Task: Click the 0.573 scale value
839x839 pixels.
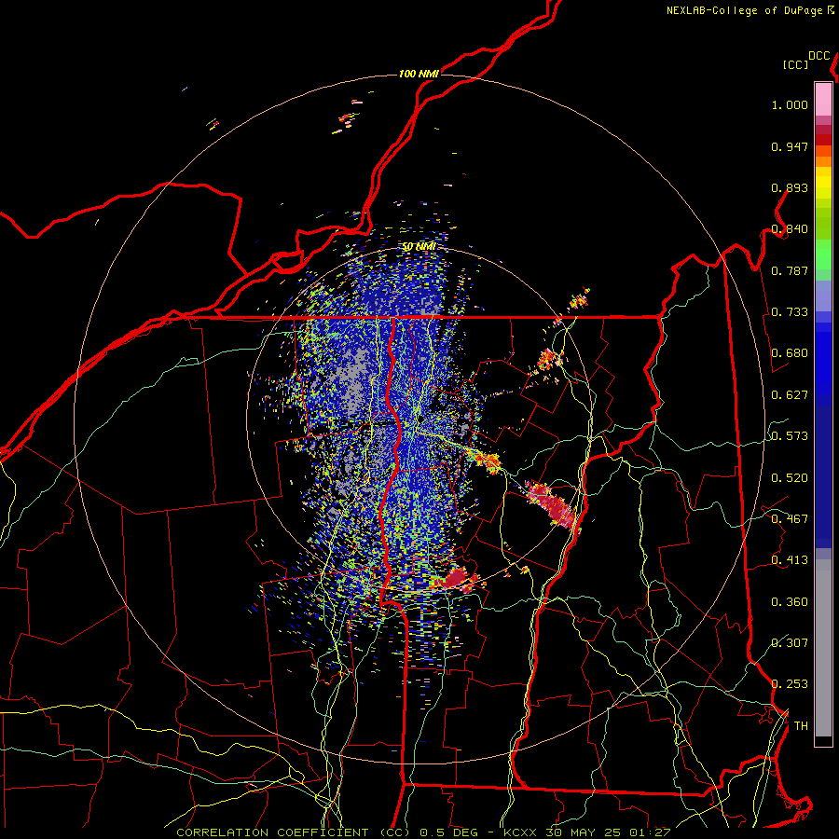Action: 790,436
